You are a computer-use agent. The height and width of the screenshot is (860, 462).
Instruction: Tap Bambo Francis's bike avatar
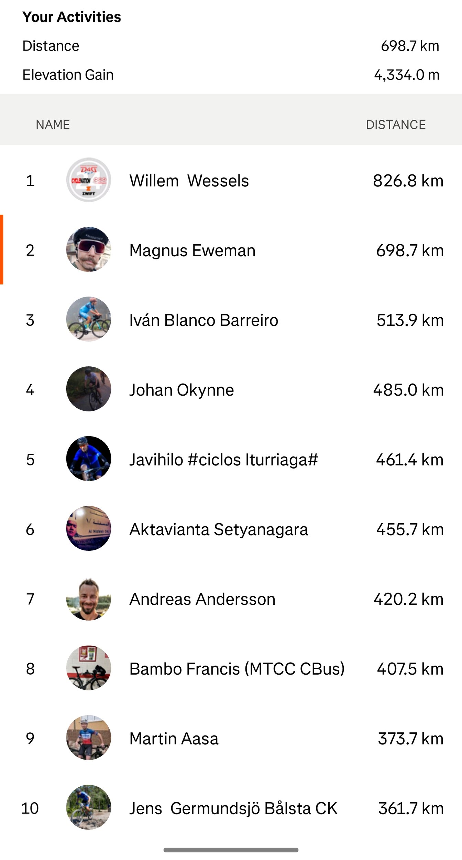(89, 668)
